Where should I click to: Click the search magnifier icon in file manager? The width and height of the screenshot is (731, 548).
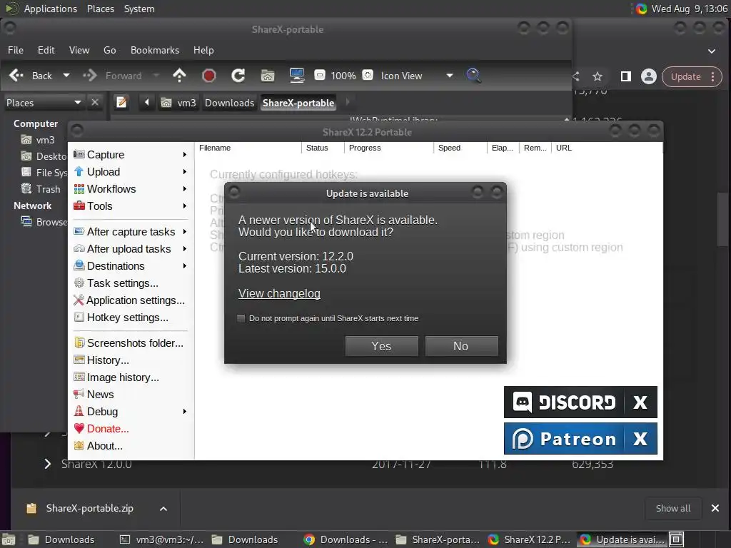point(474,76)
